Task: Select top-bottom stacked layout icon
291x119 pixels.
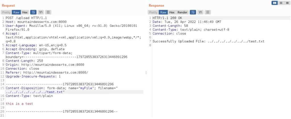Action: pos(281,3)
